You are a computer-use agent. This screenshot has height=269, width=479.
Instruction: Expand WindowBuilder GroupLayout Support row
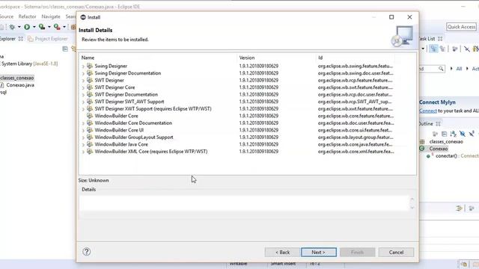83,137
